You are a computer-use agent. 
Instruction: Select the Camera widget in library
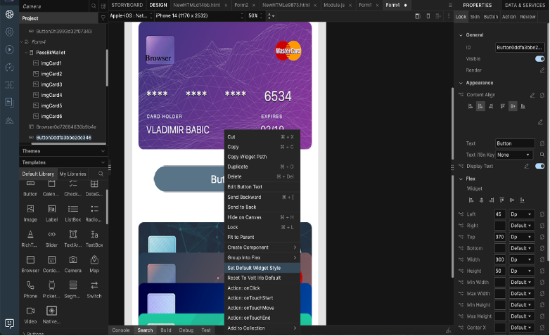[73, 264]
